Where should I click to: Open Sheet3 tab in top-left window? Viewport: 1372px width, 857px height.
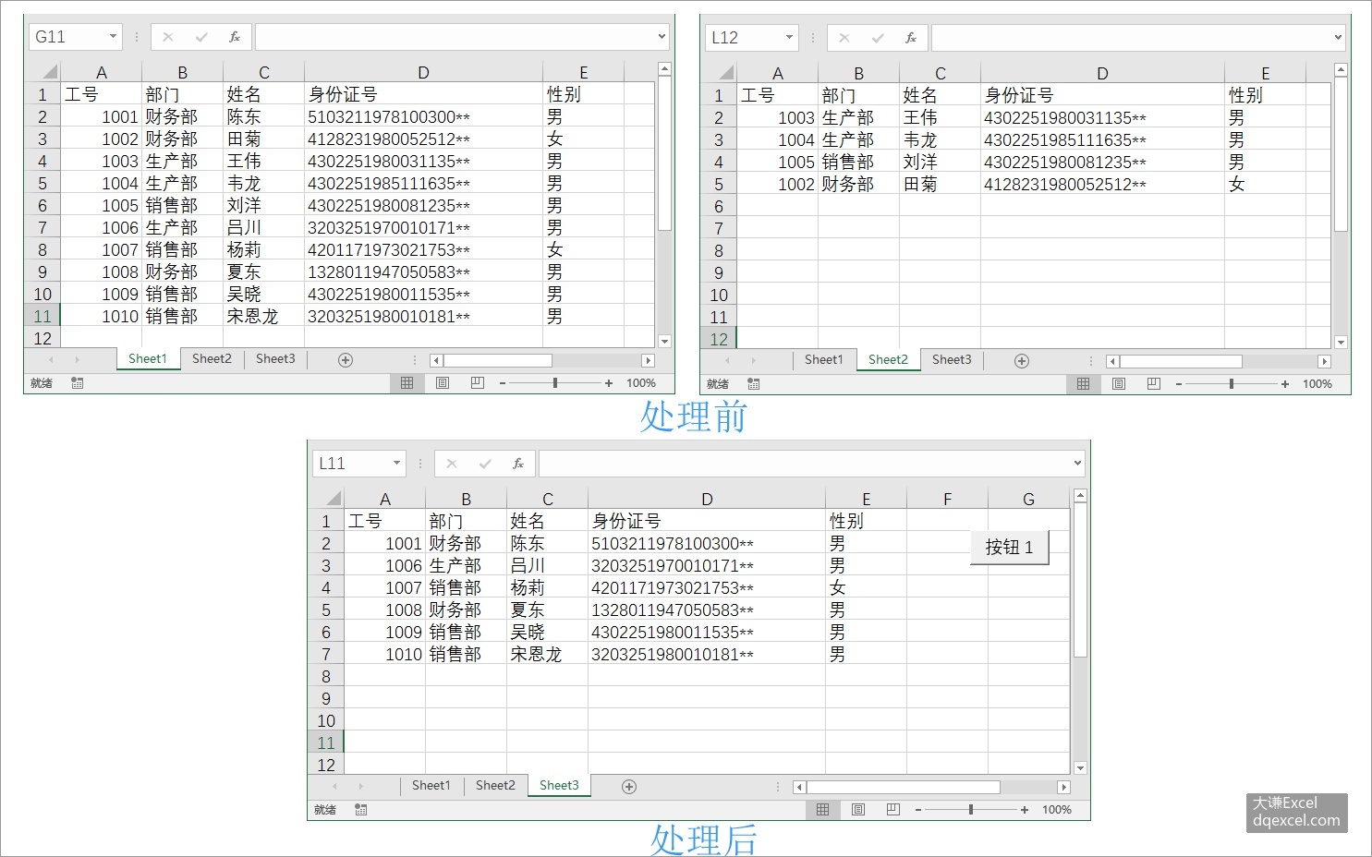pos(275,359)
